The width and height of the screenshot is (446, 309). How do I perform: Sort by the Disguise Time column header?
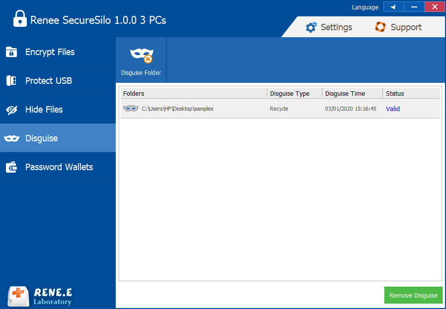(352, 93)
